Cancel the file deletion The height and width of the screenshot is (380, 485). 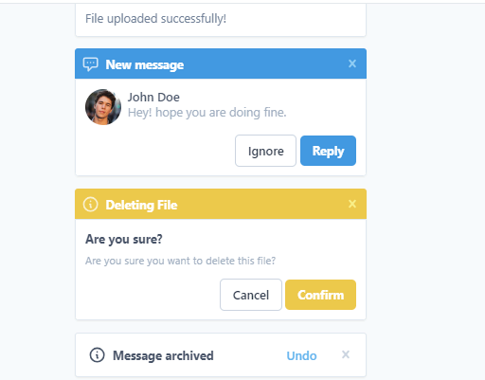(251, 295)
